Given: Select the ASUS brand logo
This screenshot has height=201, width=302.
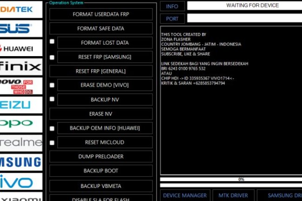Looking at the screenshot, I should click(x=21, y=29).
